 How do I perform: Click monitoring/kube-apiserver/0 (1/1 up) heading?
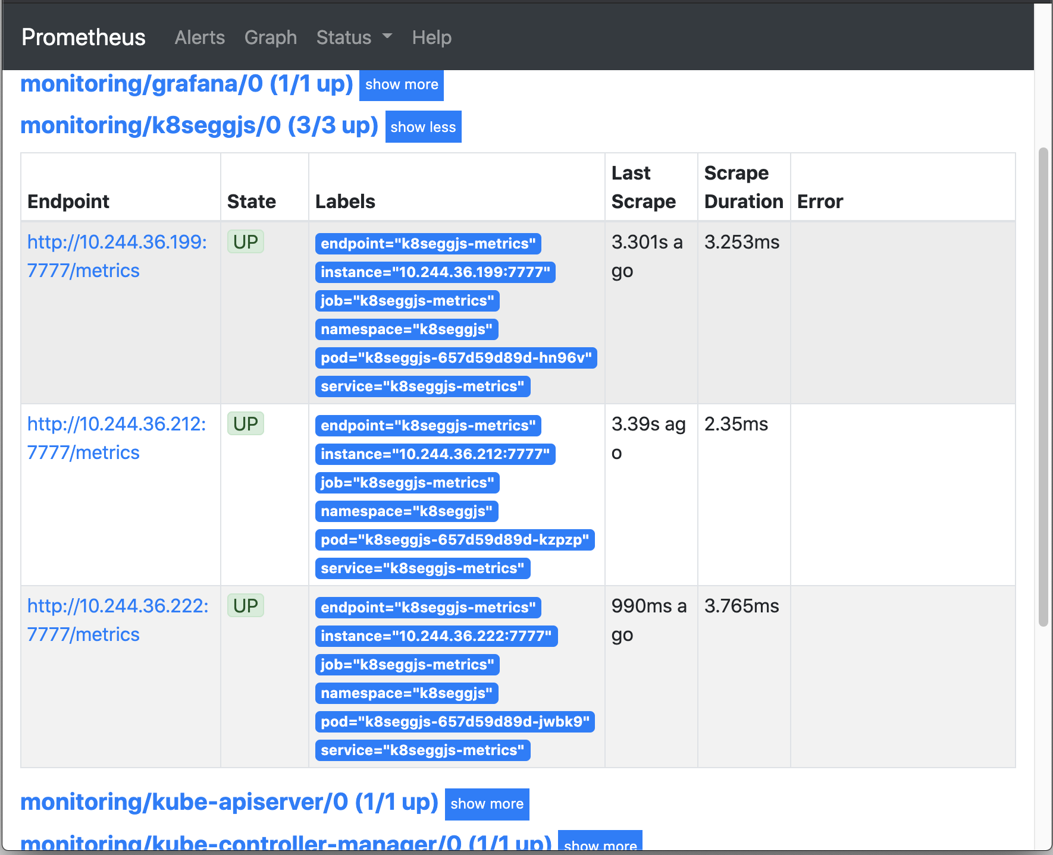pyautogui.click(x=229, y=802)
